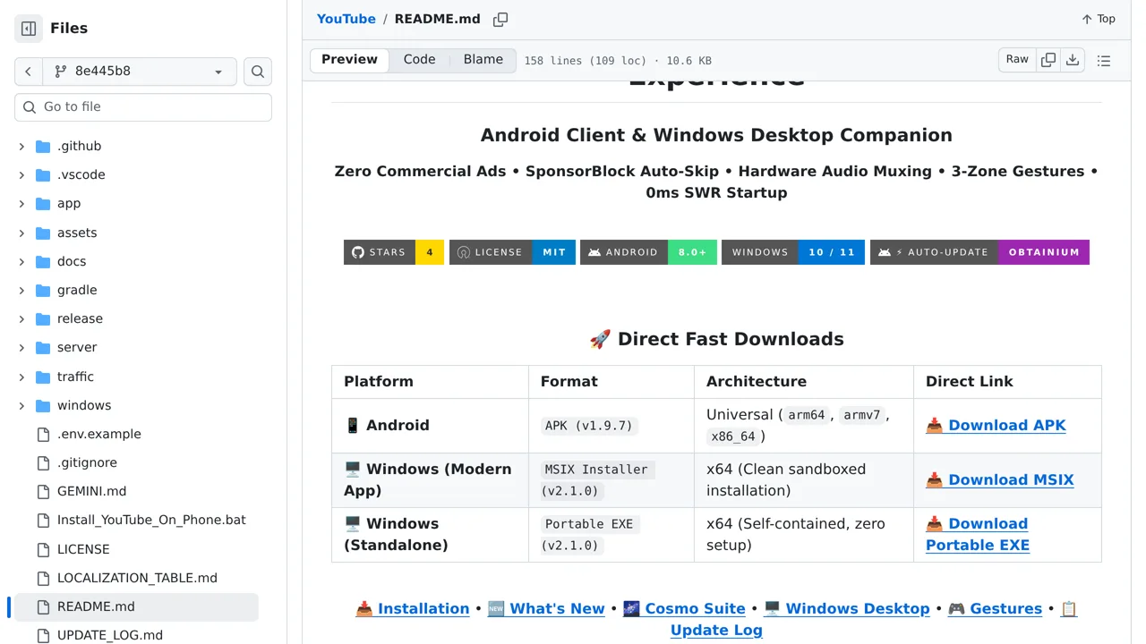The height and width of the screenshot is (644, 1146).
Task: Jump to Top of the file
Action: [x=1099, y=19]
